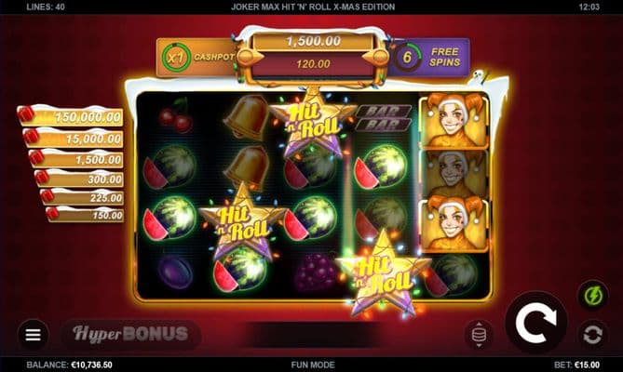Open the bet size coin selector
623x372 pixels.
[479, 335]
